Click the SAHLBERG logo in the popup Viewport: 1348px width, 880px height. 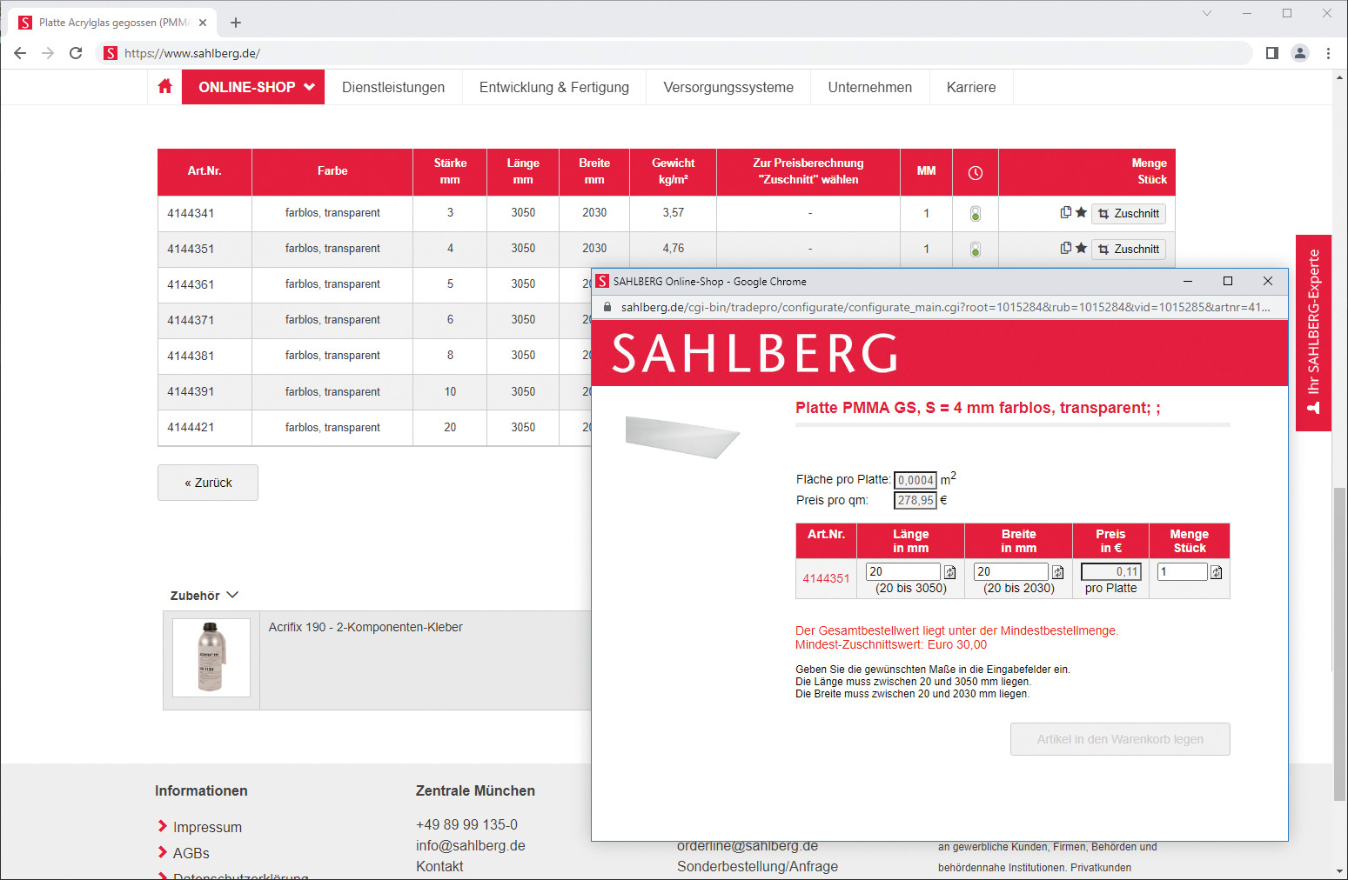(x=755, y=353)
